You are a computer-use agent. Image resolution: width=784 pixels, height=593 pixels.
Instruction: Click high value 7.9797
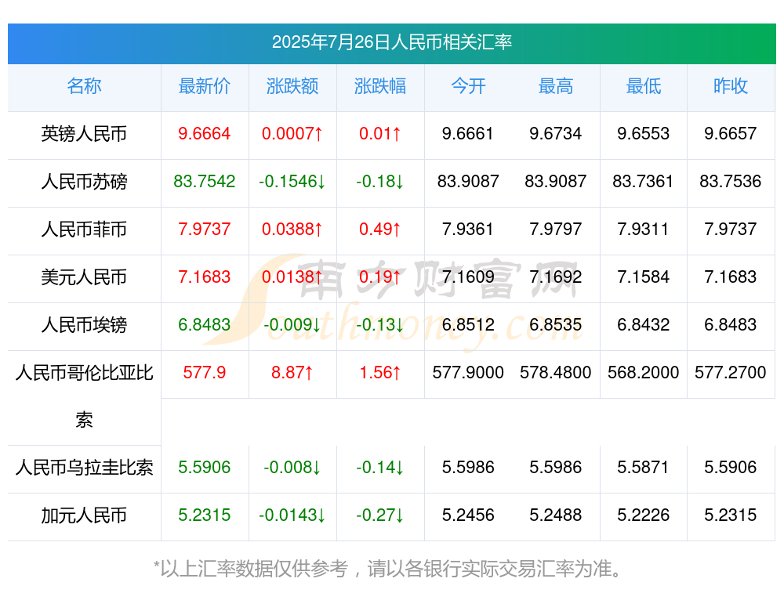(x=556, y=229)
